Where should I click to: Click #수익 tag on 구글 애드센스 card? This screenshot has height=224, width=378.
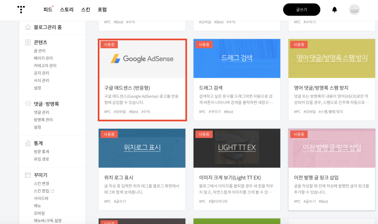(146, 112)
